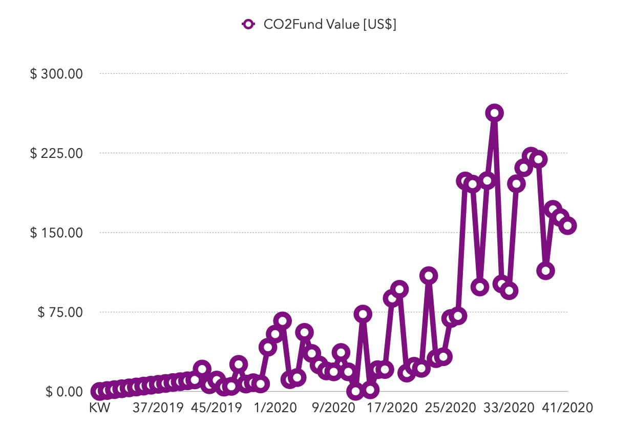Click the KW x-axis label
Image resolution: width=635 pixels, height=445 pixels.
point(99,408)
